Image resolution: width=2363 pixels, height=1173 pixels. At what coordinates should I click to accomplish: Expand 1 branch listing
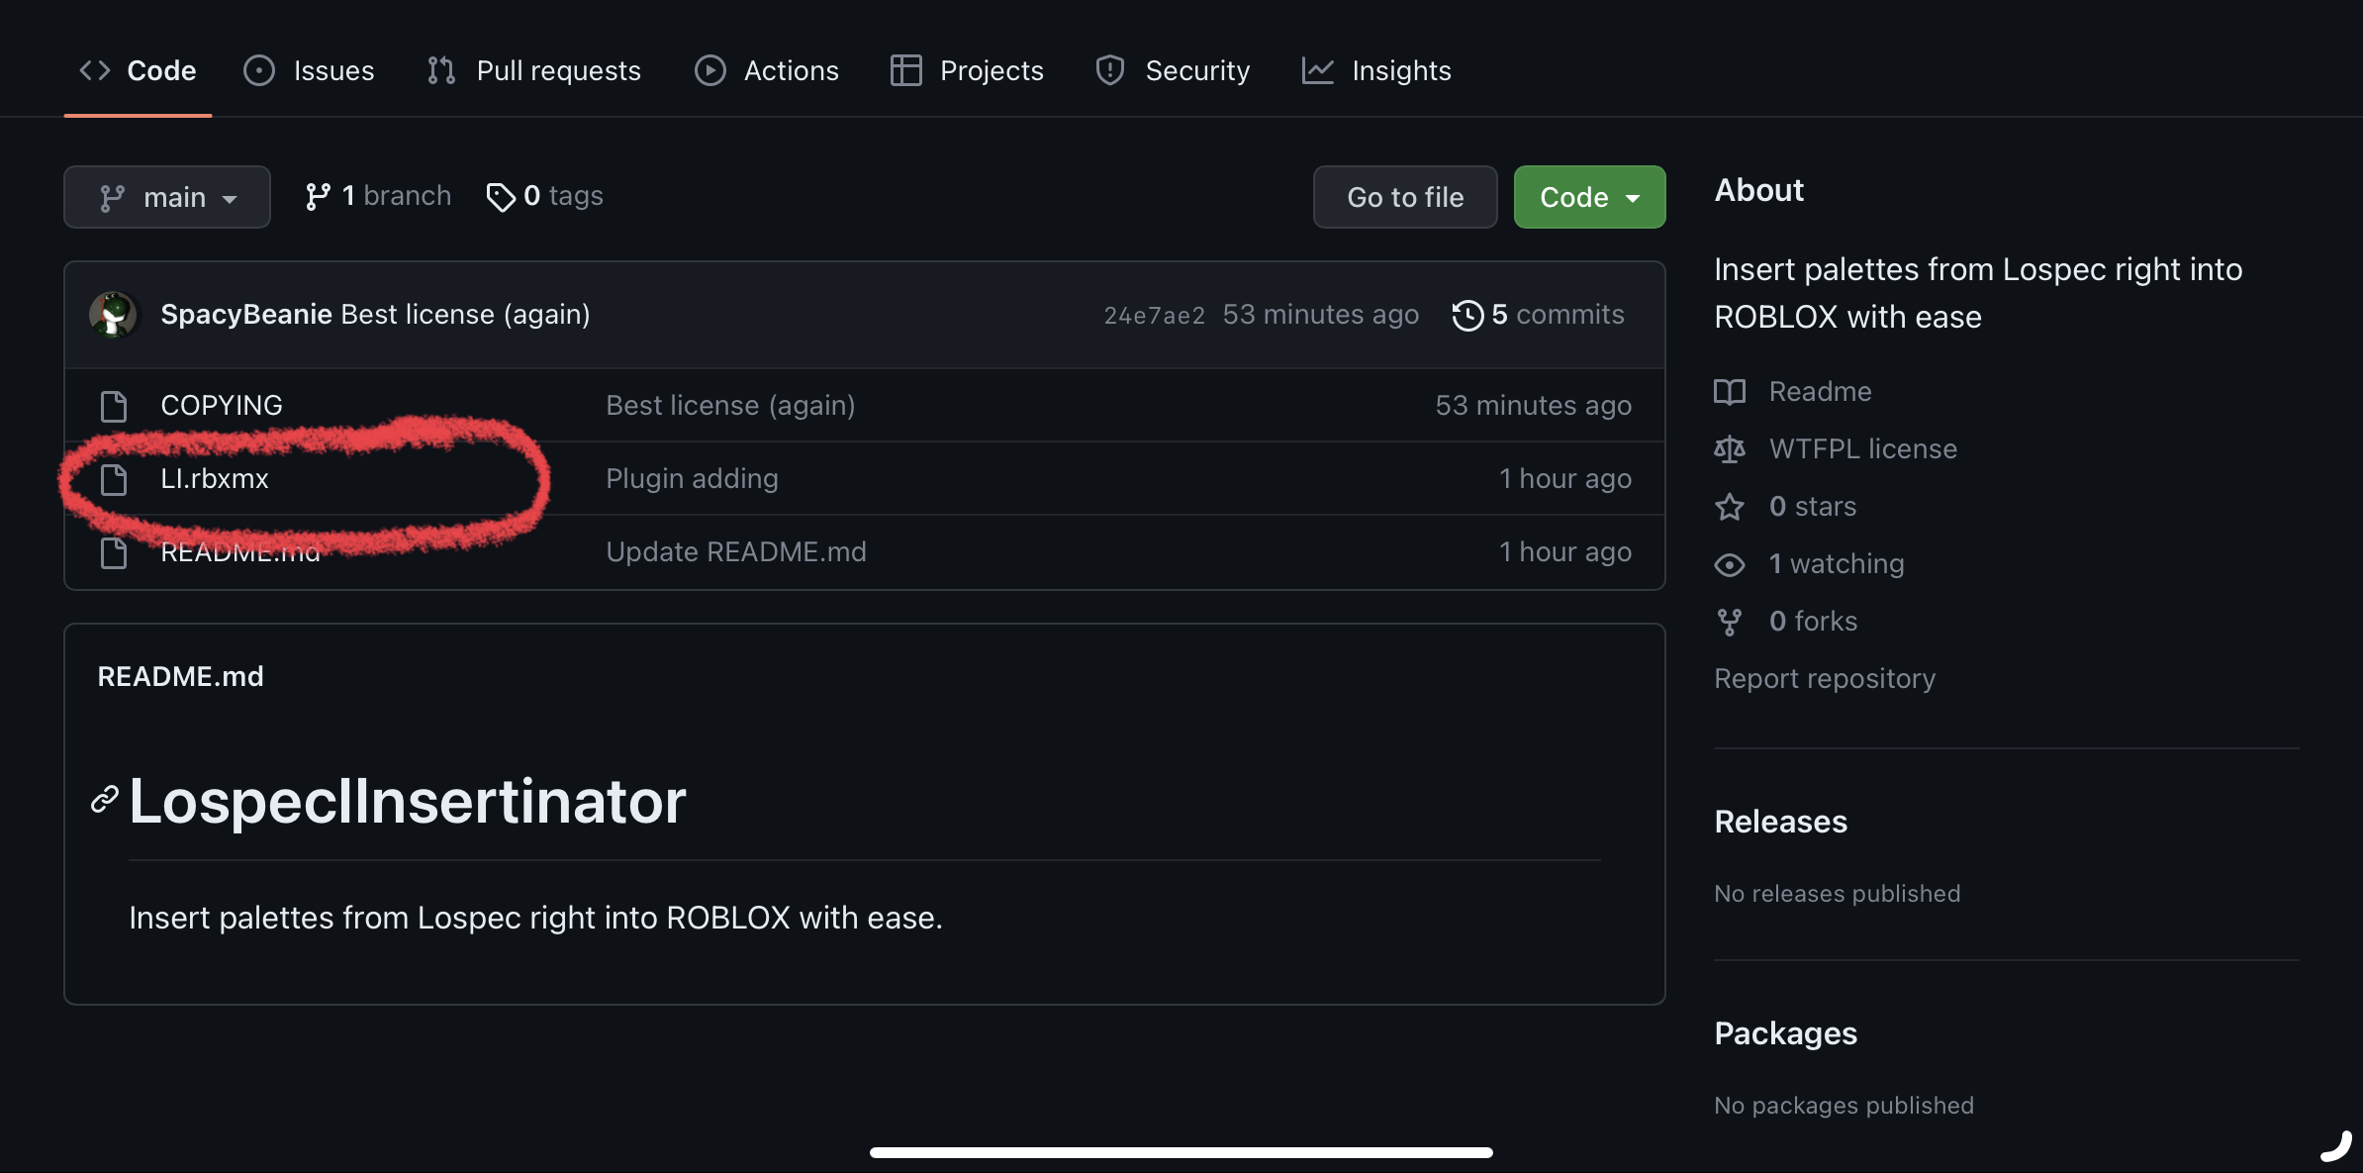(x=378, y=195)
